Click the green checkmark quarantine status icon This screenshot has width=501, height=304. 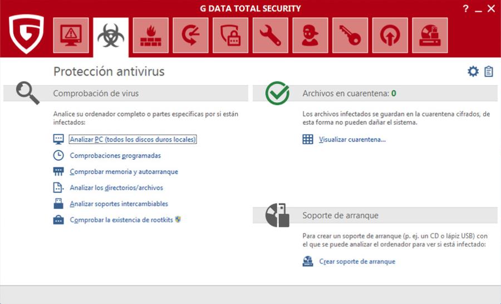pyautogui.click(x=277, y=93)
